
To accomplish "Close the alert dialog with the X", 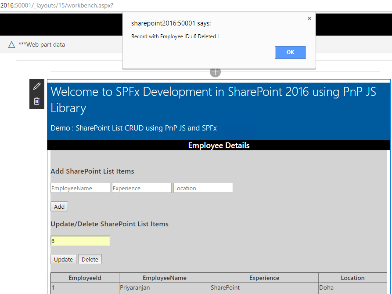I will (x=309, y=18).
